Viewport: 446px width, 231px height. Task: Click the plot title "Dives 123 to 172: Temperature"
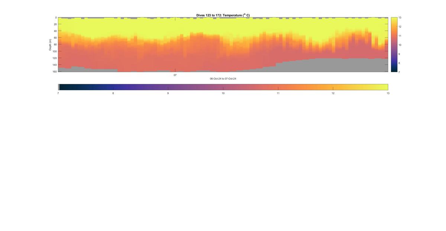click(x=223, y=15)
